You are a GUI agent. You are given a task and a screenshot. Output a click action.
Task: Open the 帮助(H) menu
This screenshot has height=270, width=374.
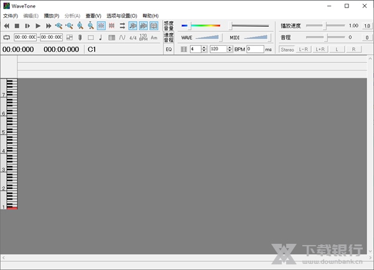pyautogui.click(x=150, y=16)
